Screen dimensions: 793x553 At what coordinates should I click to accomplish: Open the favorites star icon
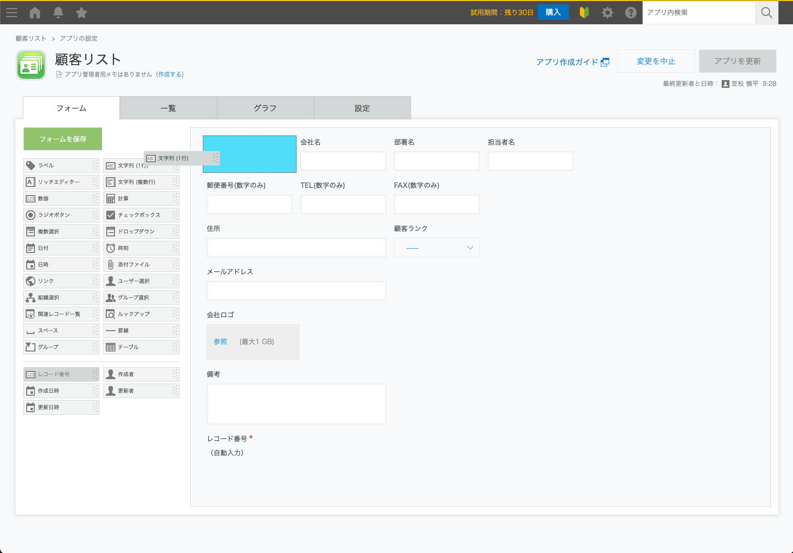(82, 13)
